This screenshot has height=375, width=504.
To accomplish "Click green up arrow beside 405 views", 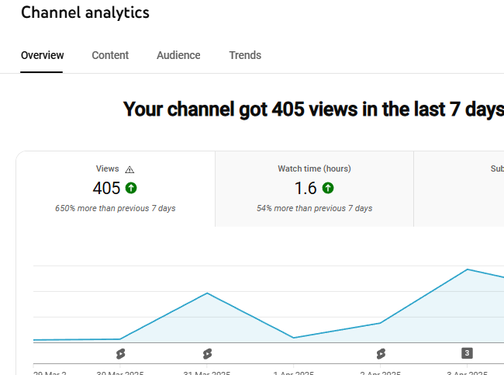I will coord(131,188).
